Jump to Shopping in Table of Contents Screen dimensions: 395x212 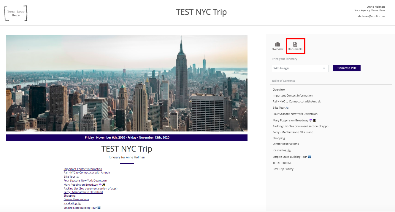pos(279,138)
